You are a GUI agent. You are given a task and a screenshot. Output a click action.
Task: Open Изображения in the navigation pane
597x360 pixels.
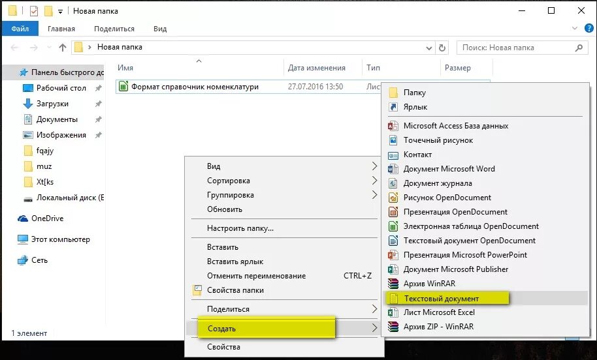tap(61, 135)
